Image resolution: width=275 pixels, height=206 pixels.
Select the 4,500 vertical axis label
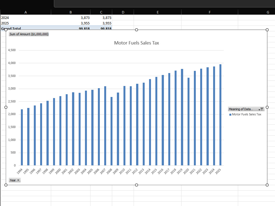tap(12, 50)
